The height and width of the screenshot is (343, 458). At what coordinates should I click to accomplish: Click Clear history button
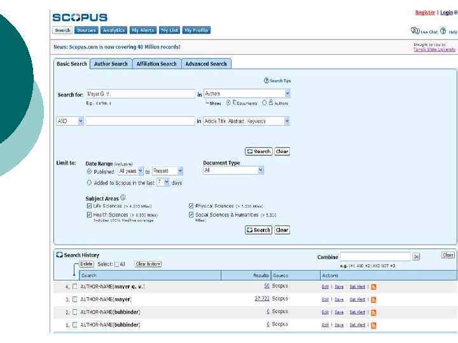point(148,264)
